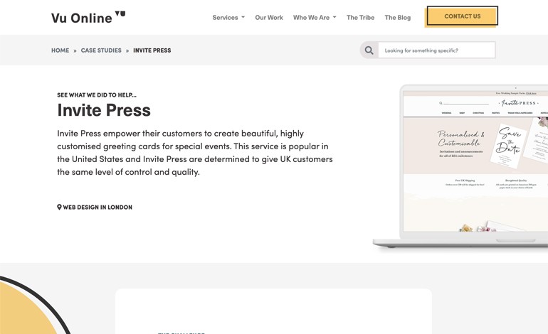Click the Invite Press breadcrumb text
The image size is (548, 334).
pyautogui.click(x=152, y=50)
